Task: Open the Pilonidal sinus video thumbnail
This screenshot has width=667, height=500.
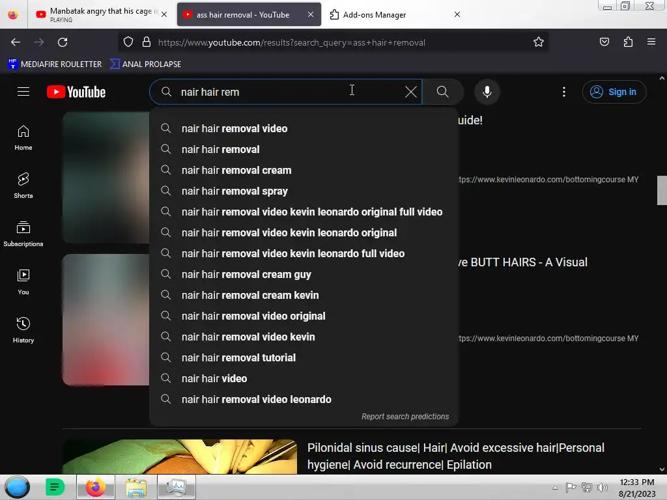Action: [180, 456]
